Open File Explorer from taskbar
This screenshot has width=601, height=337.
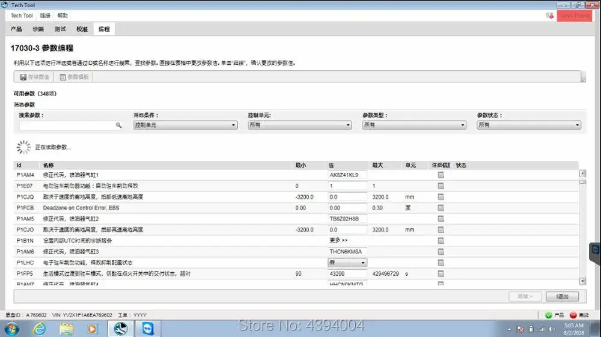[x=66, y=329]
